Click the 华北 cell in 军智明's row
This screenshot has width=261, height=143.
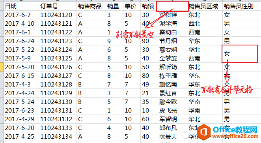pyautogui.click(x=205, y=119)
